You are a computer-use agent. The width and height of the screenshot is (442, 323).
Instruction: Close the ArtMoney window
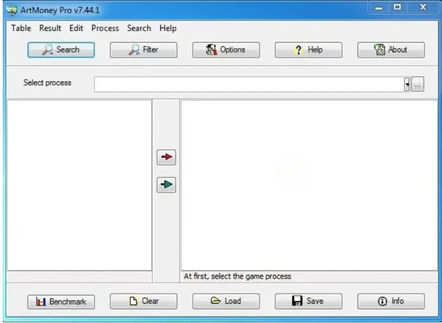coord(423,8)
